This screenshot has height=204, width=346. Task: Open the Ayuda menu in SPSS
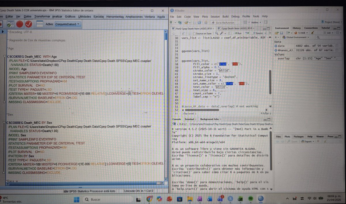tap(161, 17)
